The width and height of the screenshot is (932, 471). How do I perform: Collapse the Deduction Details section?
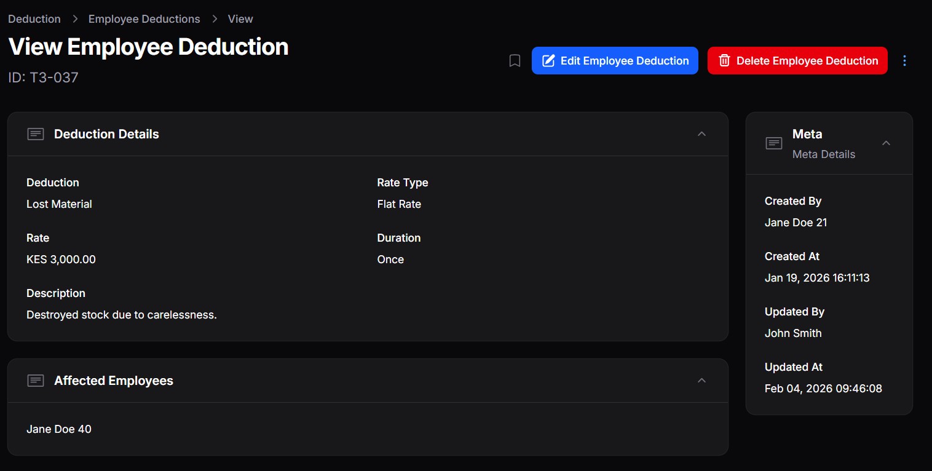[701, 134]
